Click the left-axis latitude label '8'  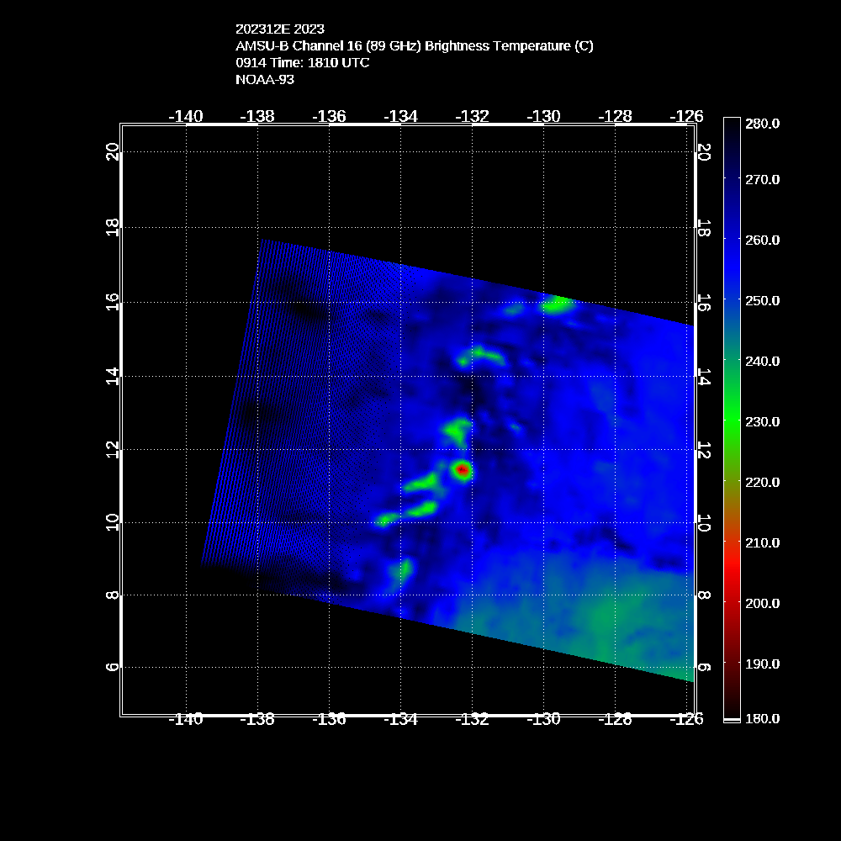(113, 595)
